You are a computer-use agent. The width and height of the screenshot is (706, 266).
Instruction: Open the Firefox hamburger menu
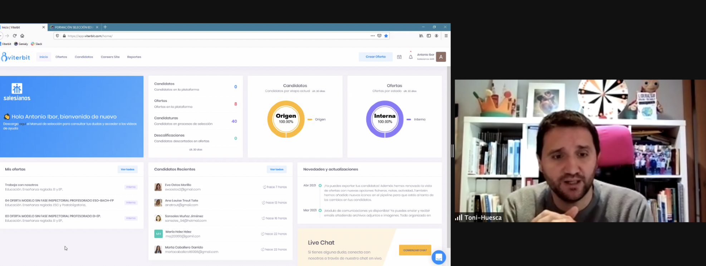click(x=446, y=36)
